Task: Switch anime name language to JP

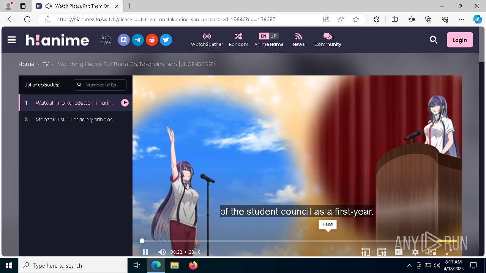Action: click(274, 36)
